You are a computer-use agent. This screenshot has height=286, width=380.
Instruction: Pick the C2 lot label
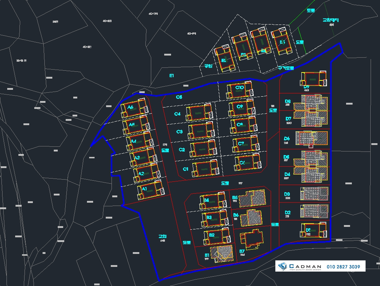tap(182, 150)
